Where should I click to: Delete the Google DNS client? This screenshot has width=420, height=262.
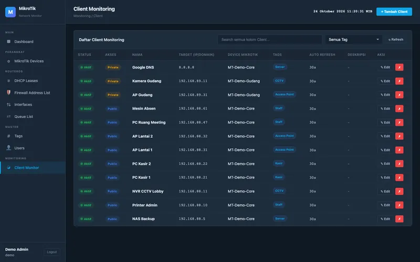coord(399,68)
